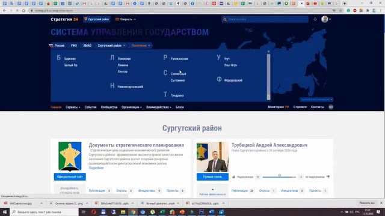385x216 pixels.
Task: Open the Свернуть dropdown in header
Action: click(x=126, y=19)
